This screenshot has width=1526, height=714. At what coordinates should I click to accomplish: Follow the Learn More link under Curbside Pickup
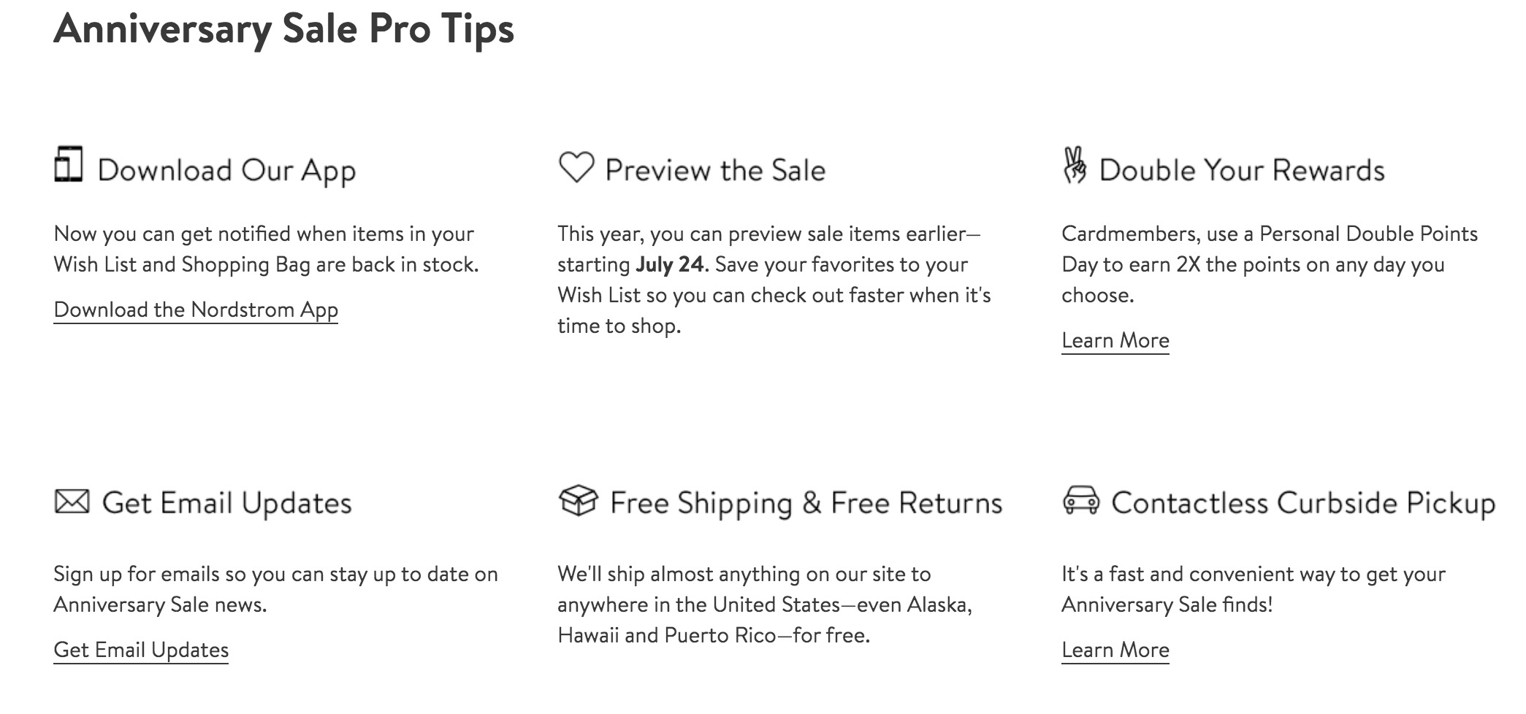pyautogui.click(x=1115, y=650)
